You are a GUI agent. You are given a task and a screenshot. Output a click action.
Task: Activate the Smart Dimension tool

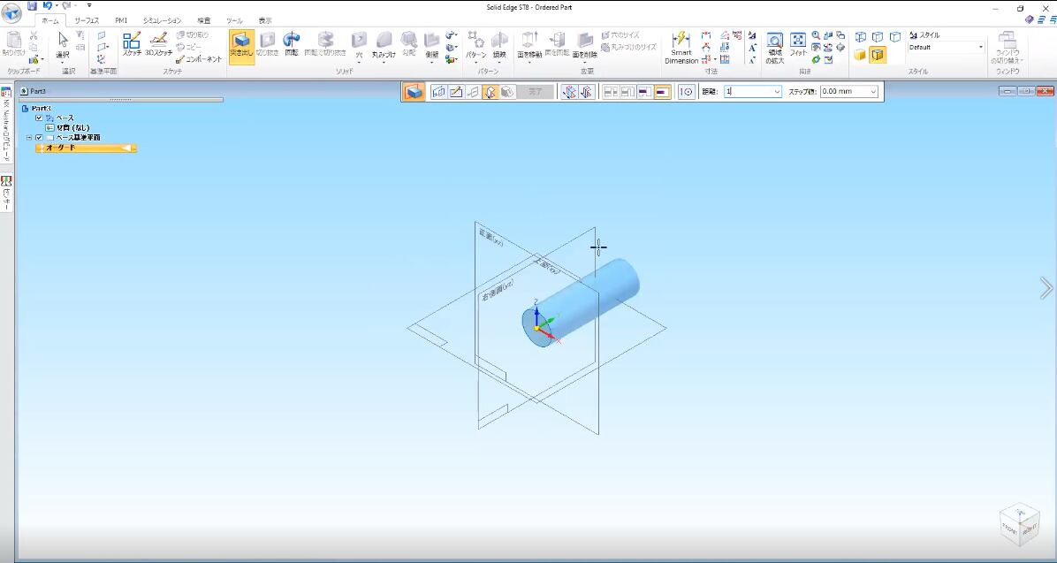pos(681,47)
